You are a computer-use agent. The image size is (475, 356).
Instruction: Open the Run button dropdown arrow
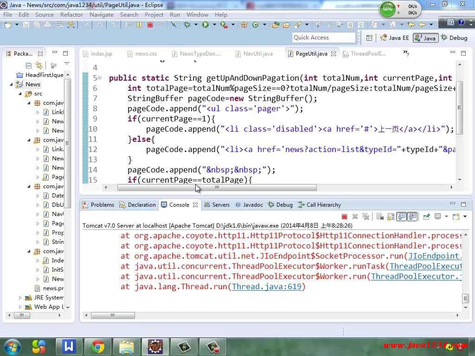click(214, 25)
